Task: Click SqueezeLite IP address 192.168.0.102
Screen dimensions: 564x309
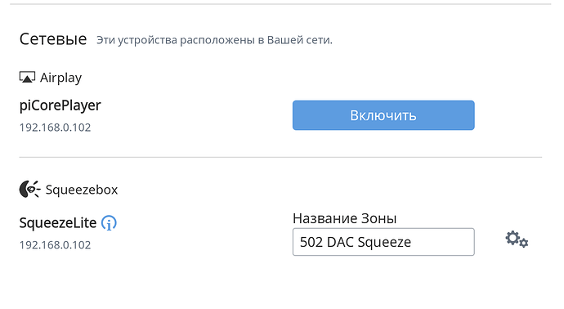Action: point(55,245)
